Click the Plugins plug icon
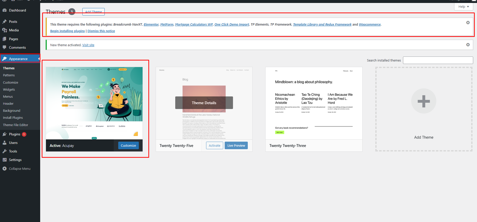The height and width of the screenshot is (222, 477). pyautogui.click(x=4, y=134)
